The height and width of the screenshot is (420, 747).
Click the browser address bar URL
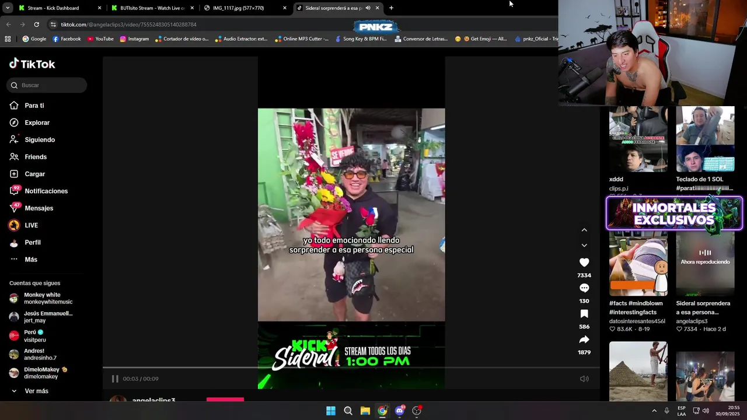pos(128,24)
